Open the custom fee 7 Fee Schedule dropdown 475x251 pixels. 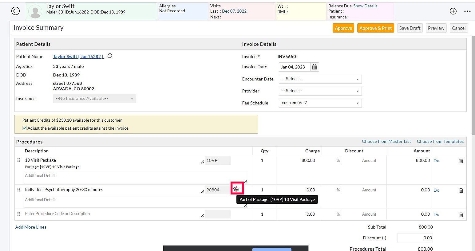[320, 103]
